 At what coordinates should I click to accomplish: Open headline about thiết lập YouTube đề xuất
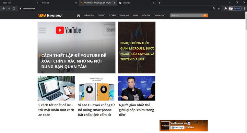point(74,61)
